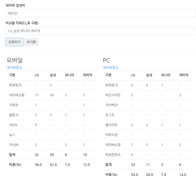The image size is (196, 176).
Task: Click the 조회하기 button
Action: 14,42
